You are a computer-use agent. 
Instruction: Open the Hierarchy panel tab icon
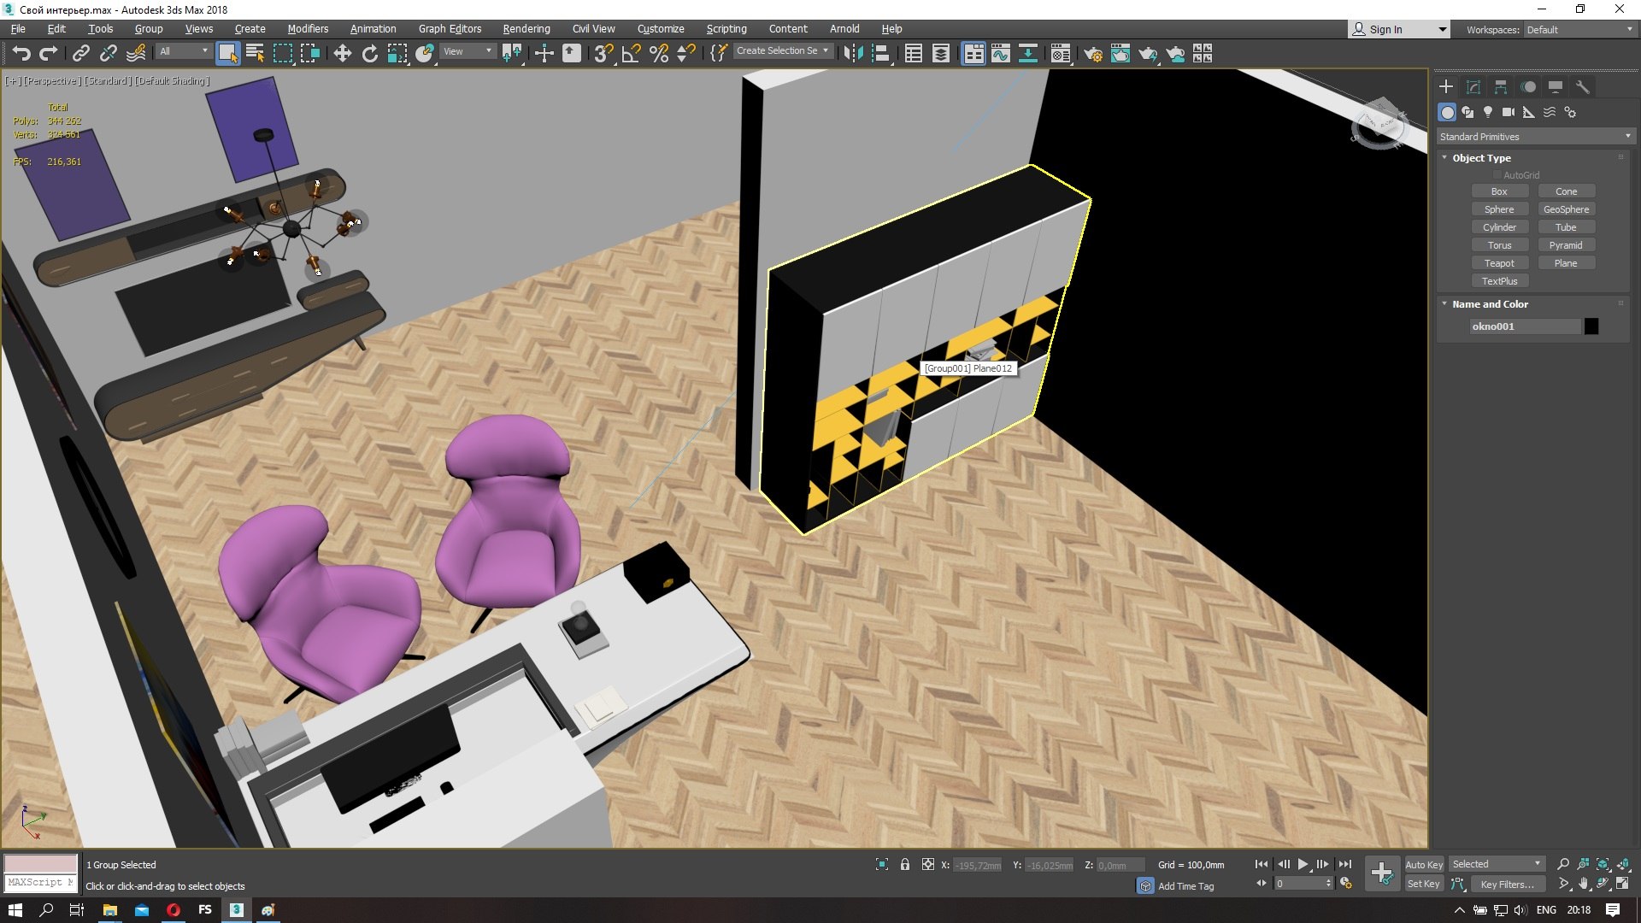click(1501, 87)
